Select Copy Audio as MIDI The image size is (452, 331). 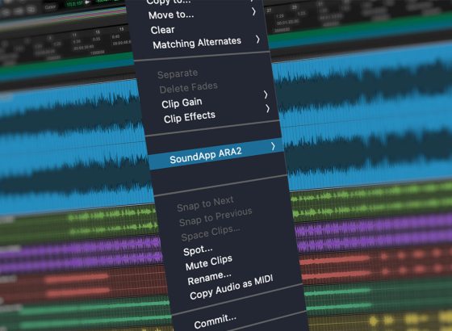[x=232, y=287]
